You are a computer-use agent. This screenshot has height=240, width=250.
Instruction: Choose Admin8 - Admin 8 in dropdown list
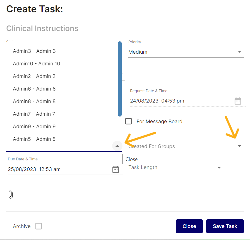[34, 101]
